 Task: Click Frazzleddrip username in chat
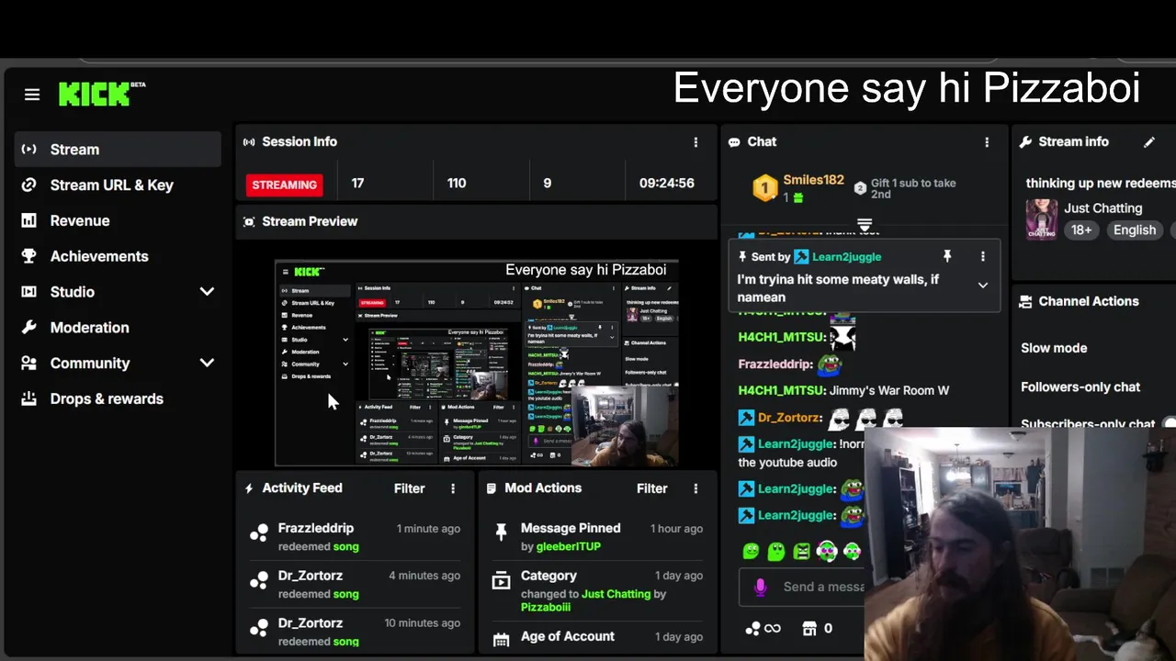[x=775, y=364]
